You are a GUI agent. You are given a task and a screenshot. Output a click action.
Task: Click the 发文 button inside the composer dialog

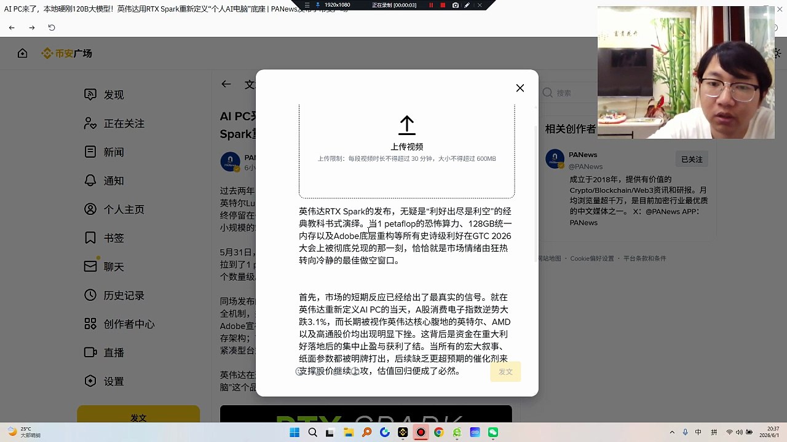[505, 371]
